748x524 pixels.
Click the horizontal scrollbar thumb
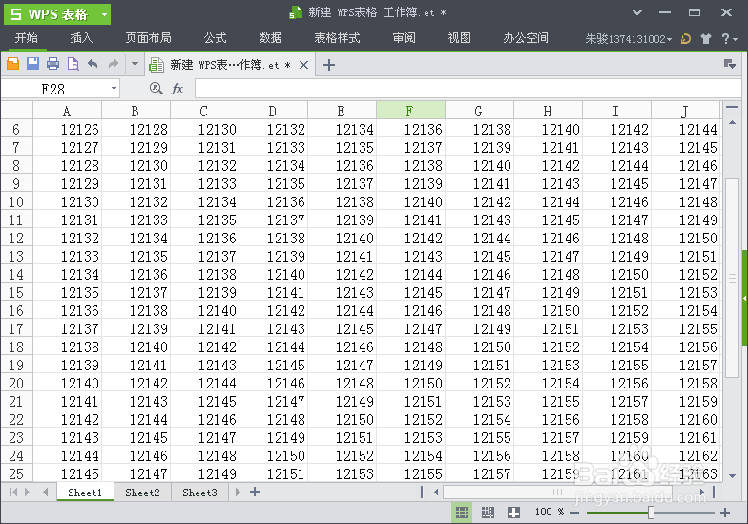[x=557, y=492]
